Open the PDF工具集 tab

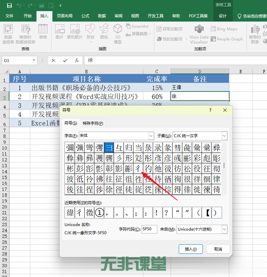[198, 16]
